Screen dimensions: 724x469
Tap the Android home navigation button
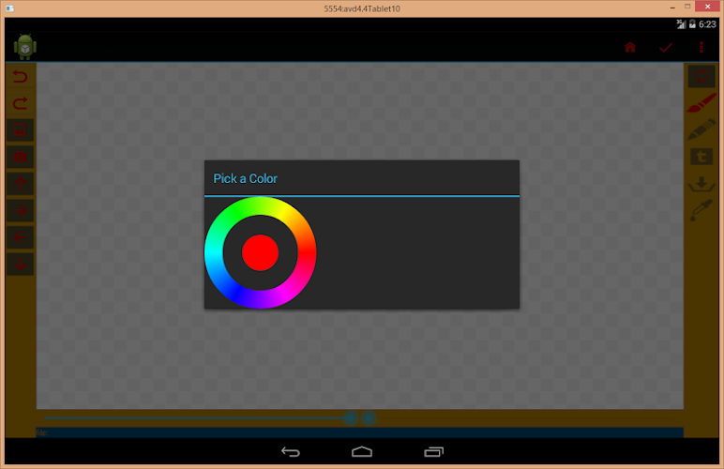(362, 452)
